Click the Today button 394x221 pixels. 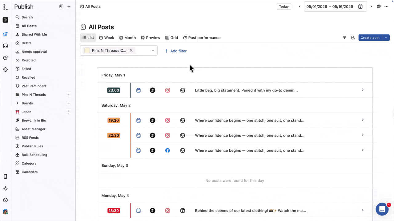click(x=284, y=6)
